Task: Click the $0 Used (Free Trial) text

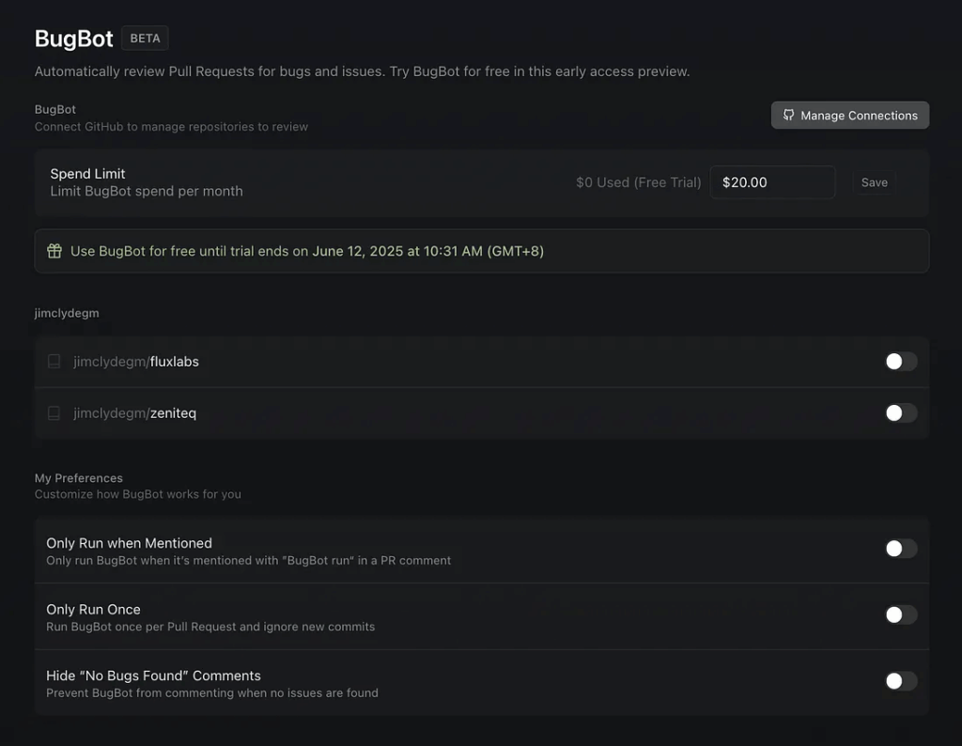Action: point(638,182)
